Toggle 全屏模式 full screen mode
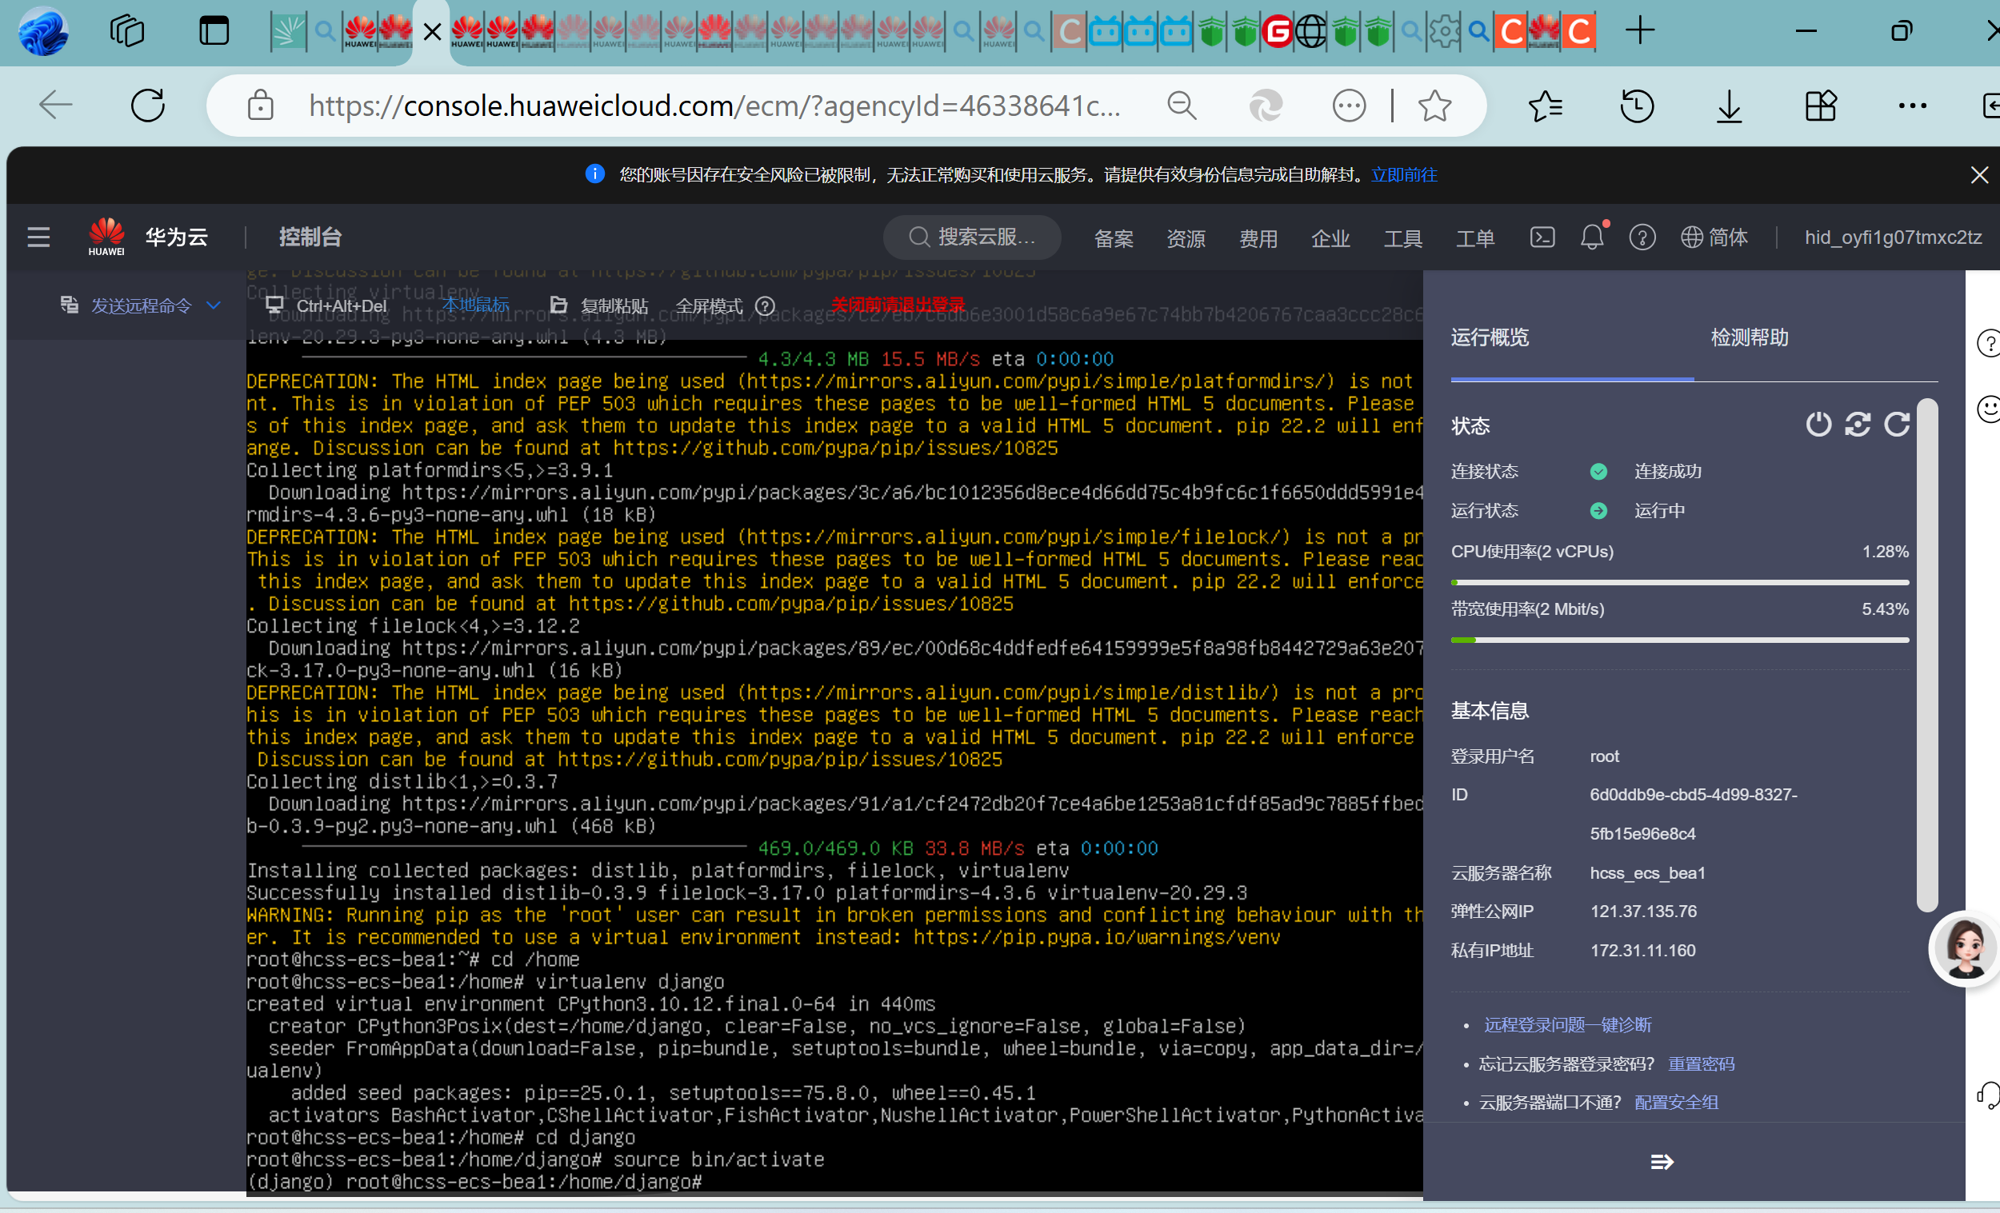The width and height of the screenshot is (2000, 1213). point(709,306)
